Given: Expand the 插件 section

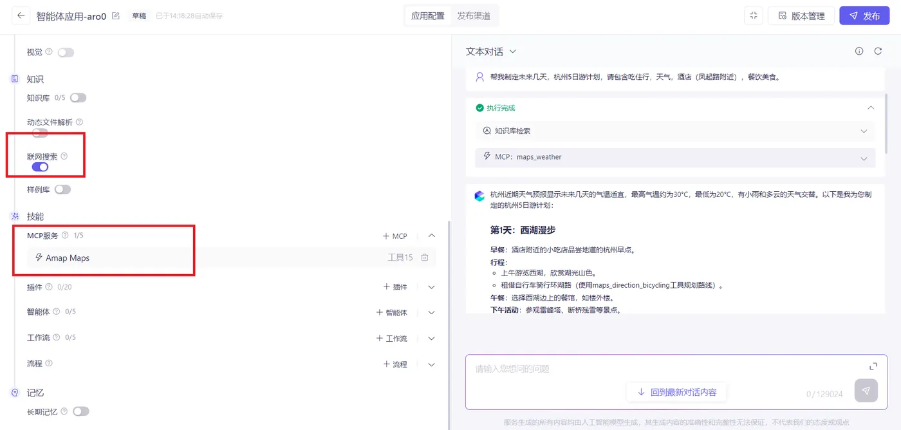Looking at the screenshot, I should (431, 287).
